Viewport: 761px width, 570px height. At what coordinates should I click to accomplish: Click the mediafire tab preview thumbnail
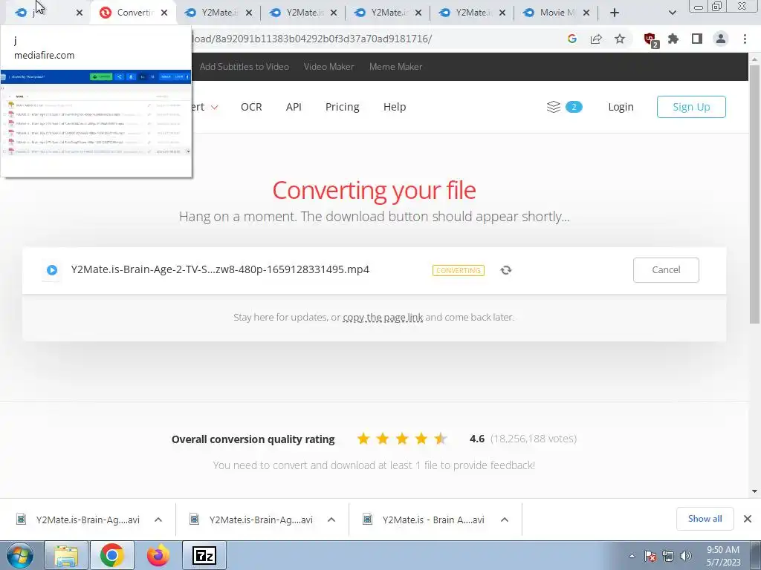point(96,123)
